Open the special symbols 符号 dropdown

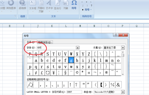point(87,10)
